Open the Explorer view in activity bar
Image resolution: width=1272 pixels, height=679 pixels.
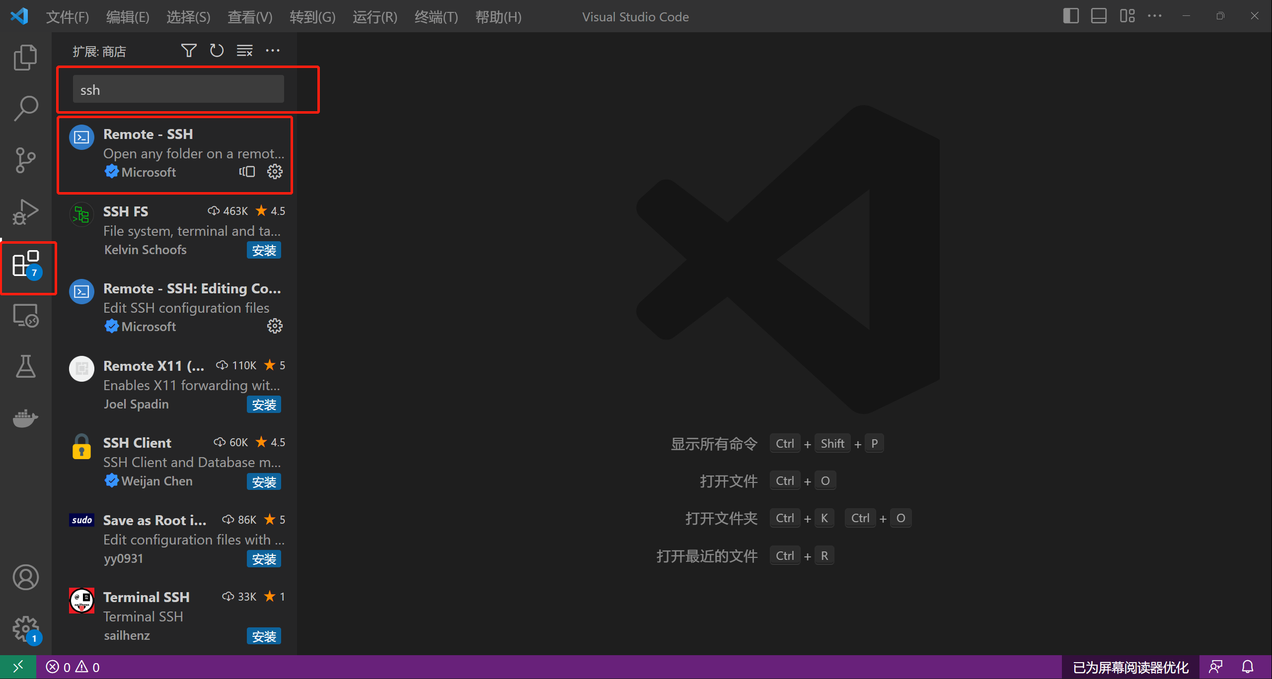pos(25,58)
